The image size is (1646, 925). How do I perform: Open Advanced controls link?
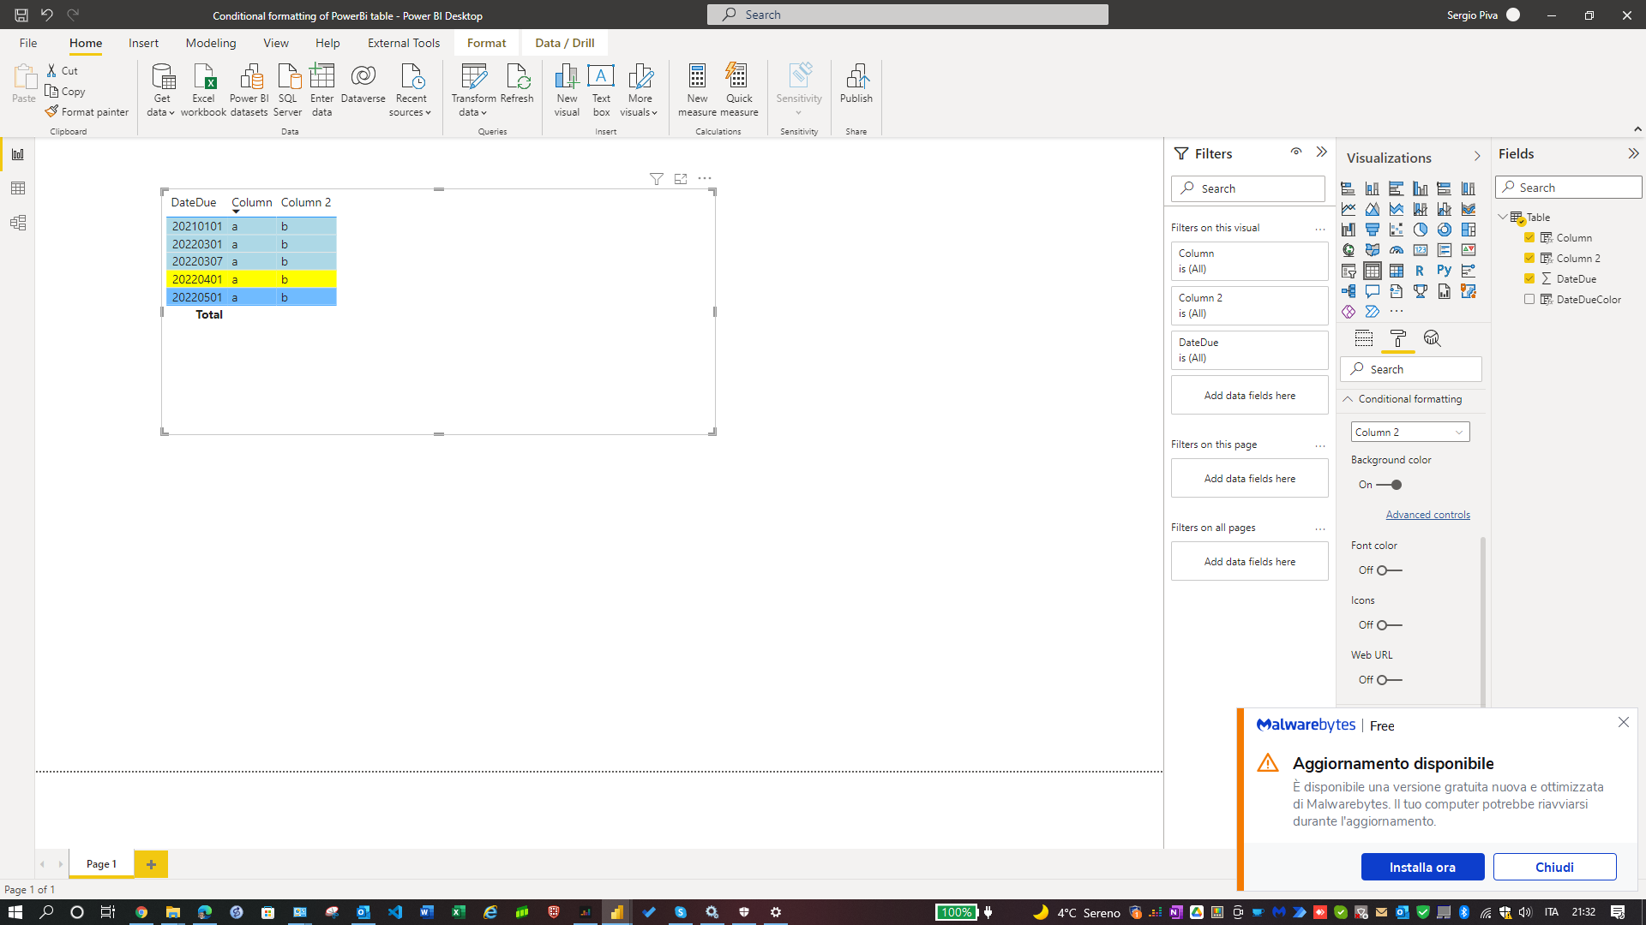1428,515
